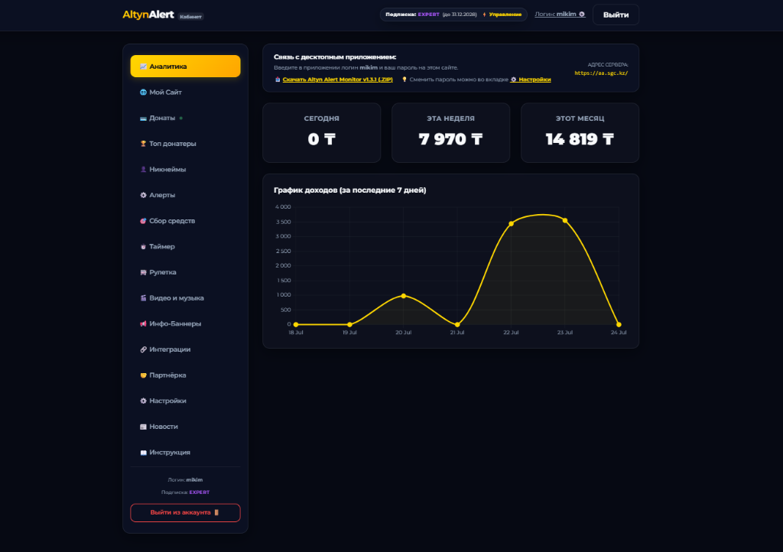Screen dimensions: 783x552
Task: Open the Партнёрка page
Action: coord(185,375)
